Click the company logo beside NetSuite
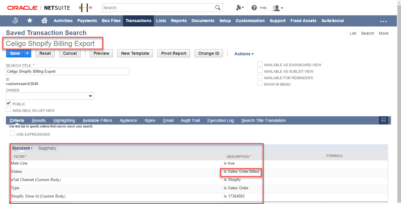The width and height of the screenshot is (401, 204). pos(85,8)
